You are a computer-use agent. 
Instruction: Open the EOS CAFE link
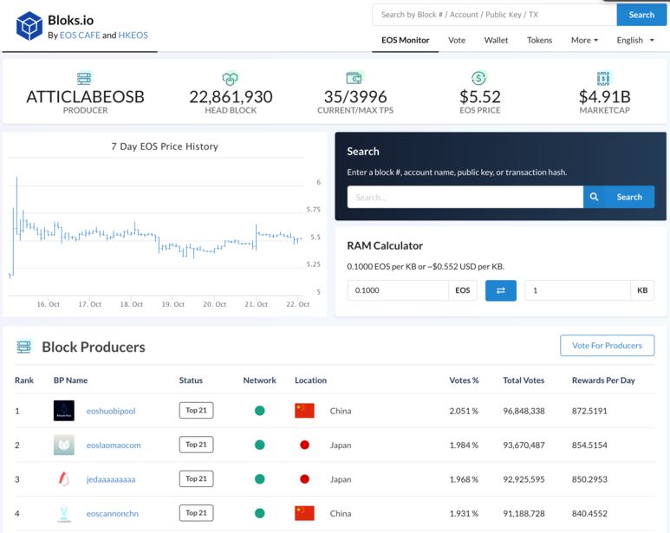coord(80,35)
